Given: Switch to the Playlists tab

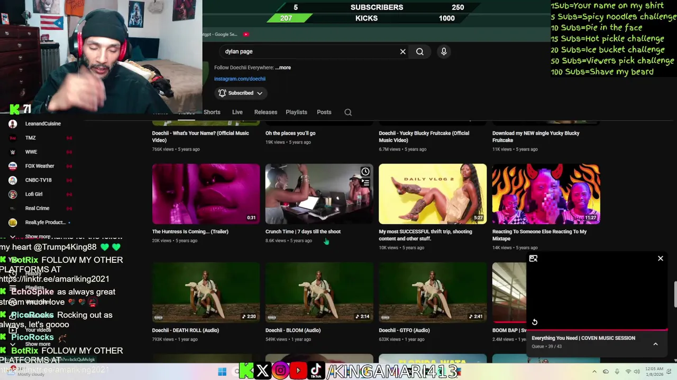Looking at the screenshot, I should coord(296,112).
